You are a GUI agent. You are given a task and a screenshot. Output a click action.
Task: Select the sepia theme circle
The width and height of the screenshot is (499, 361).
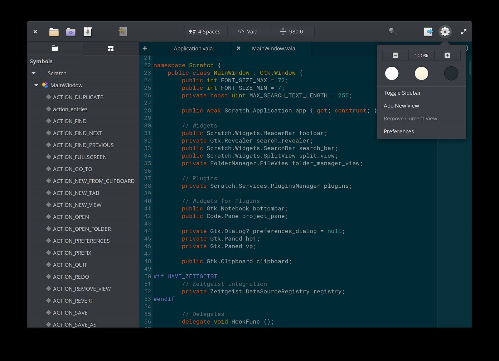tap(421, 74)
